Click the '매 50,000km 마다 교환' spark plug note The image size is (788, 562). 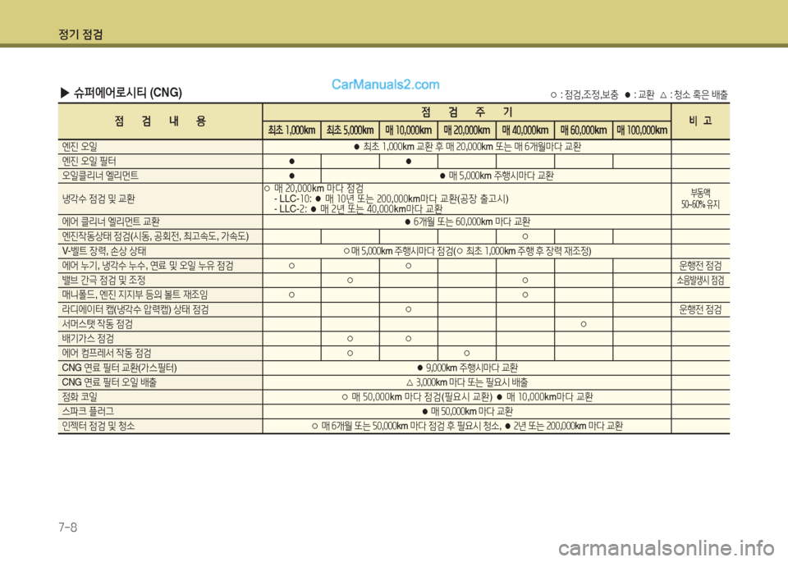[467, 411]
